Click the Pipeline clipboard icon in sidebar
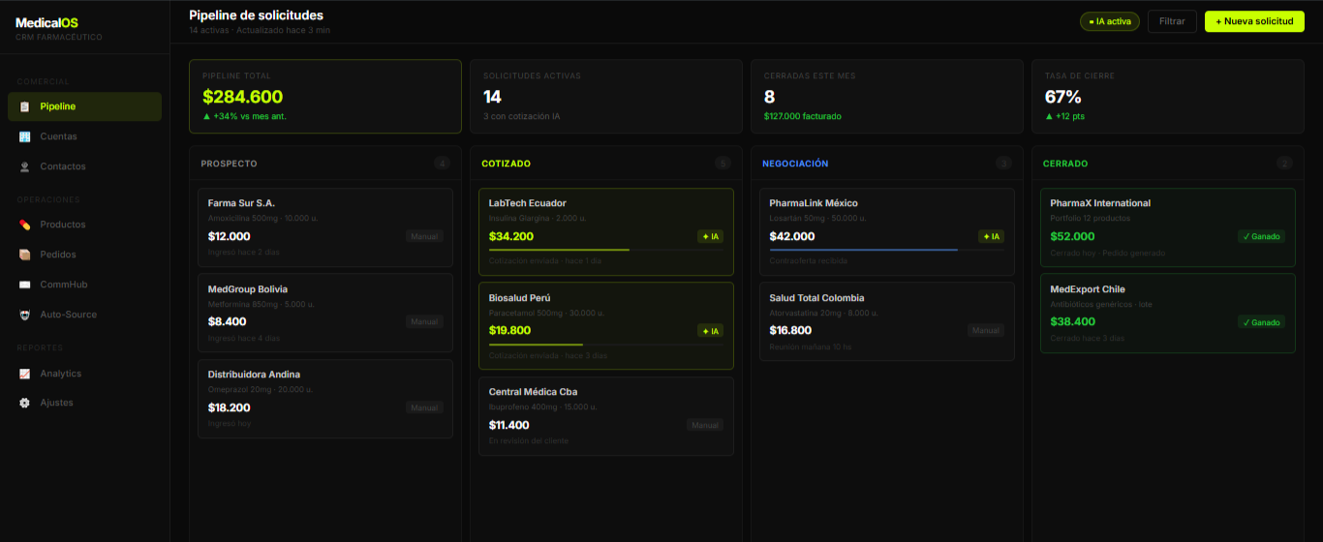This screenshot has width=1323, height=542. tap(25, 106)
